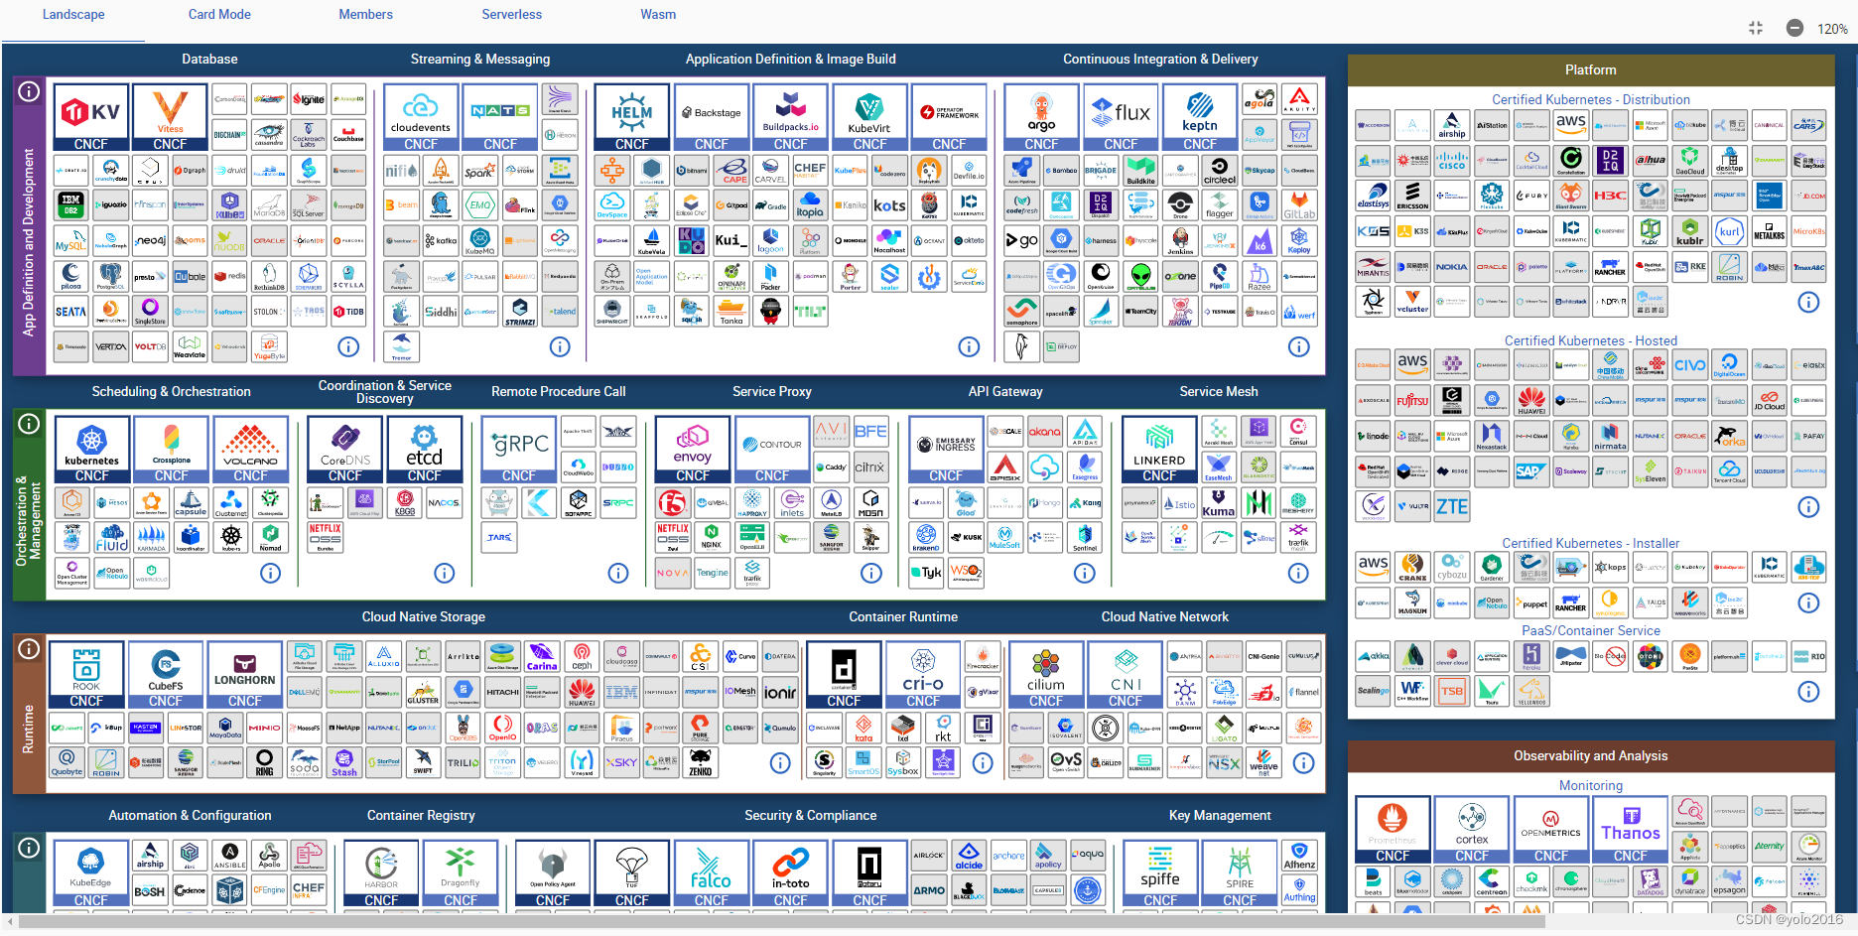Open the Open Policy Agent card
This screenshot has width=1858, height=936.
tap(553, 874)
